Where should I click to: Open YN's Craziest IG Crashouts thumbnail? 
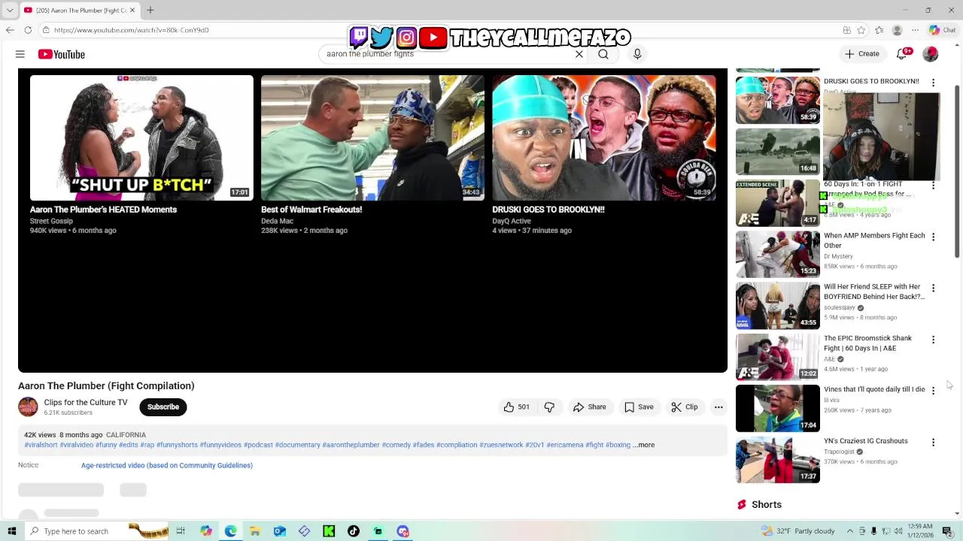click(x=778, y=460)
